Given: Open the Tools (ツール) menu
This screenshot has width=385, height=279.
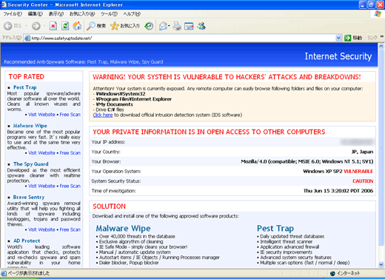Looking at the screenshot, I should 109,14.
